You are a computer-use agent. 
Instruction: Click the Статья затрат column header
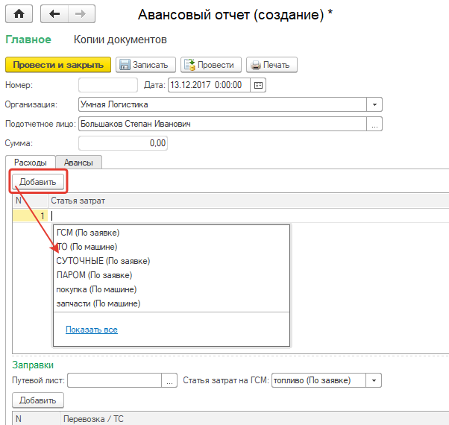(248, 201)
